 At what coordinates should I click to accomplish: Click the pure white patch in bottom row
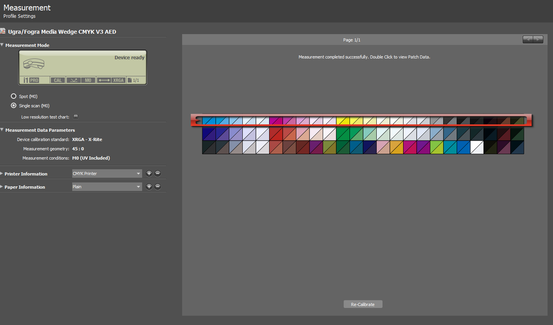point(476,148)
